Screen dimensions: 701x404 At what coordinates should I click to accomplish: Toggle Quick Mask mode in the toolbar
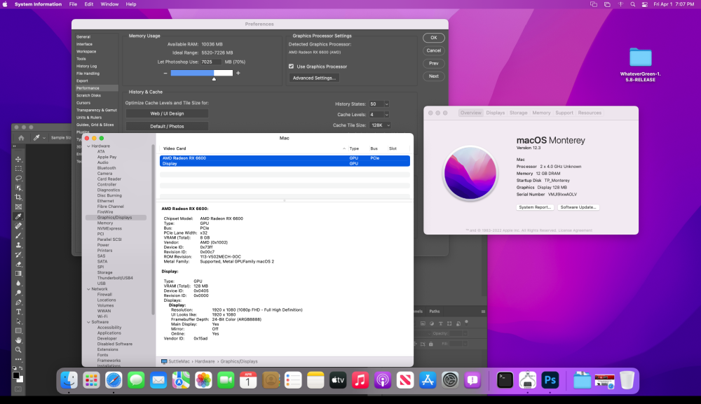[18, 389]
